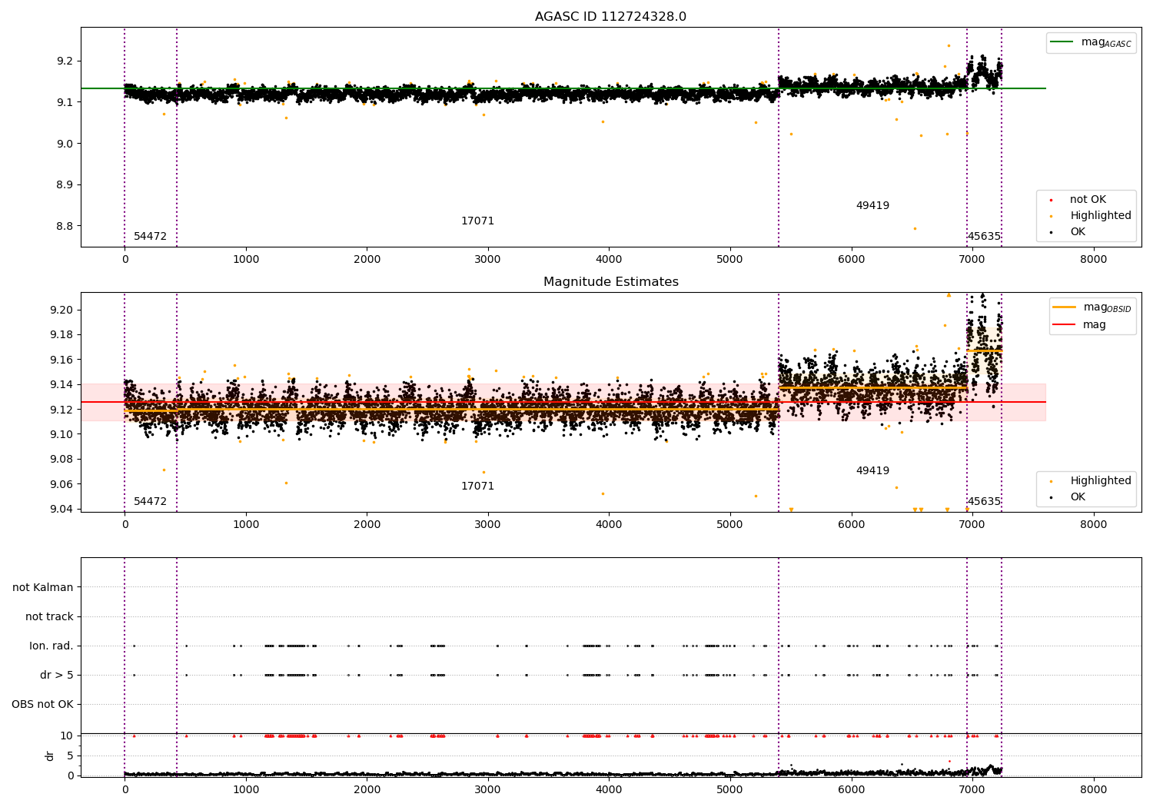Viewport: 1153px width, 807px height.
Task: Click the 9.08 y-axis tick of middle plot
Action: click(x=61, y=460)
